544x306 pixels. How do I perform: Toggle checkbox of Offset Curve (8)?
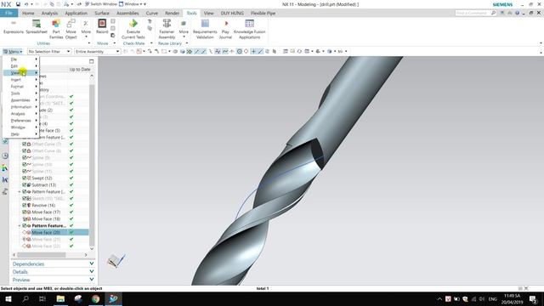pyautogui.click(x=25, y=151)
